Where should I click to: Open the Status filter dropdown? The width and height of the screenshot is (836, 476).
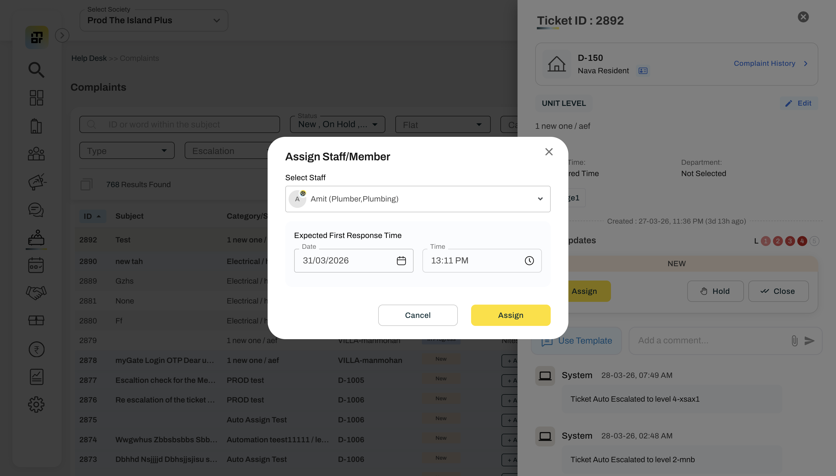point(337,125)
